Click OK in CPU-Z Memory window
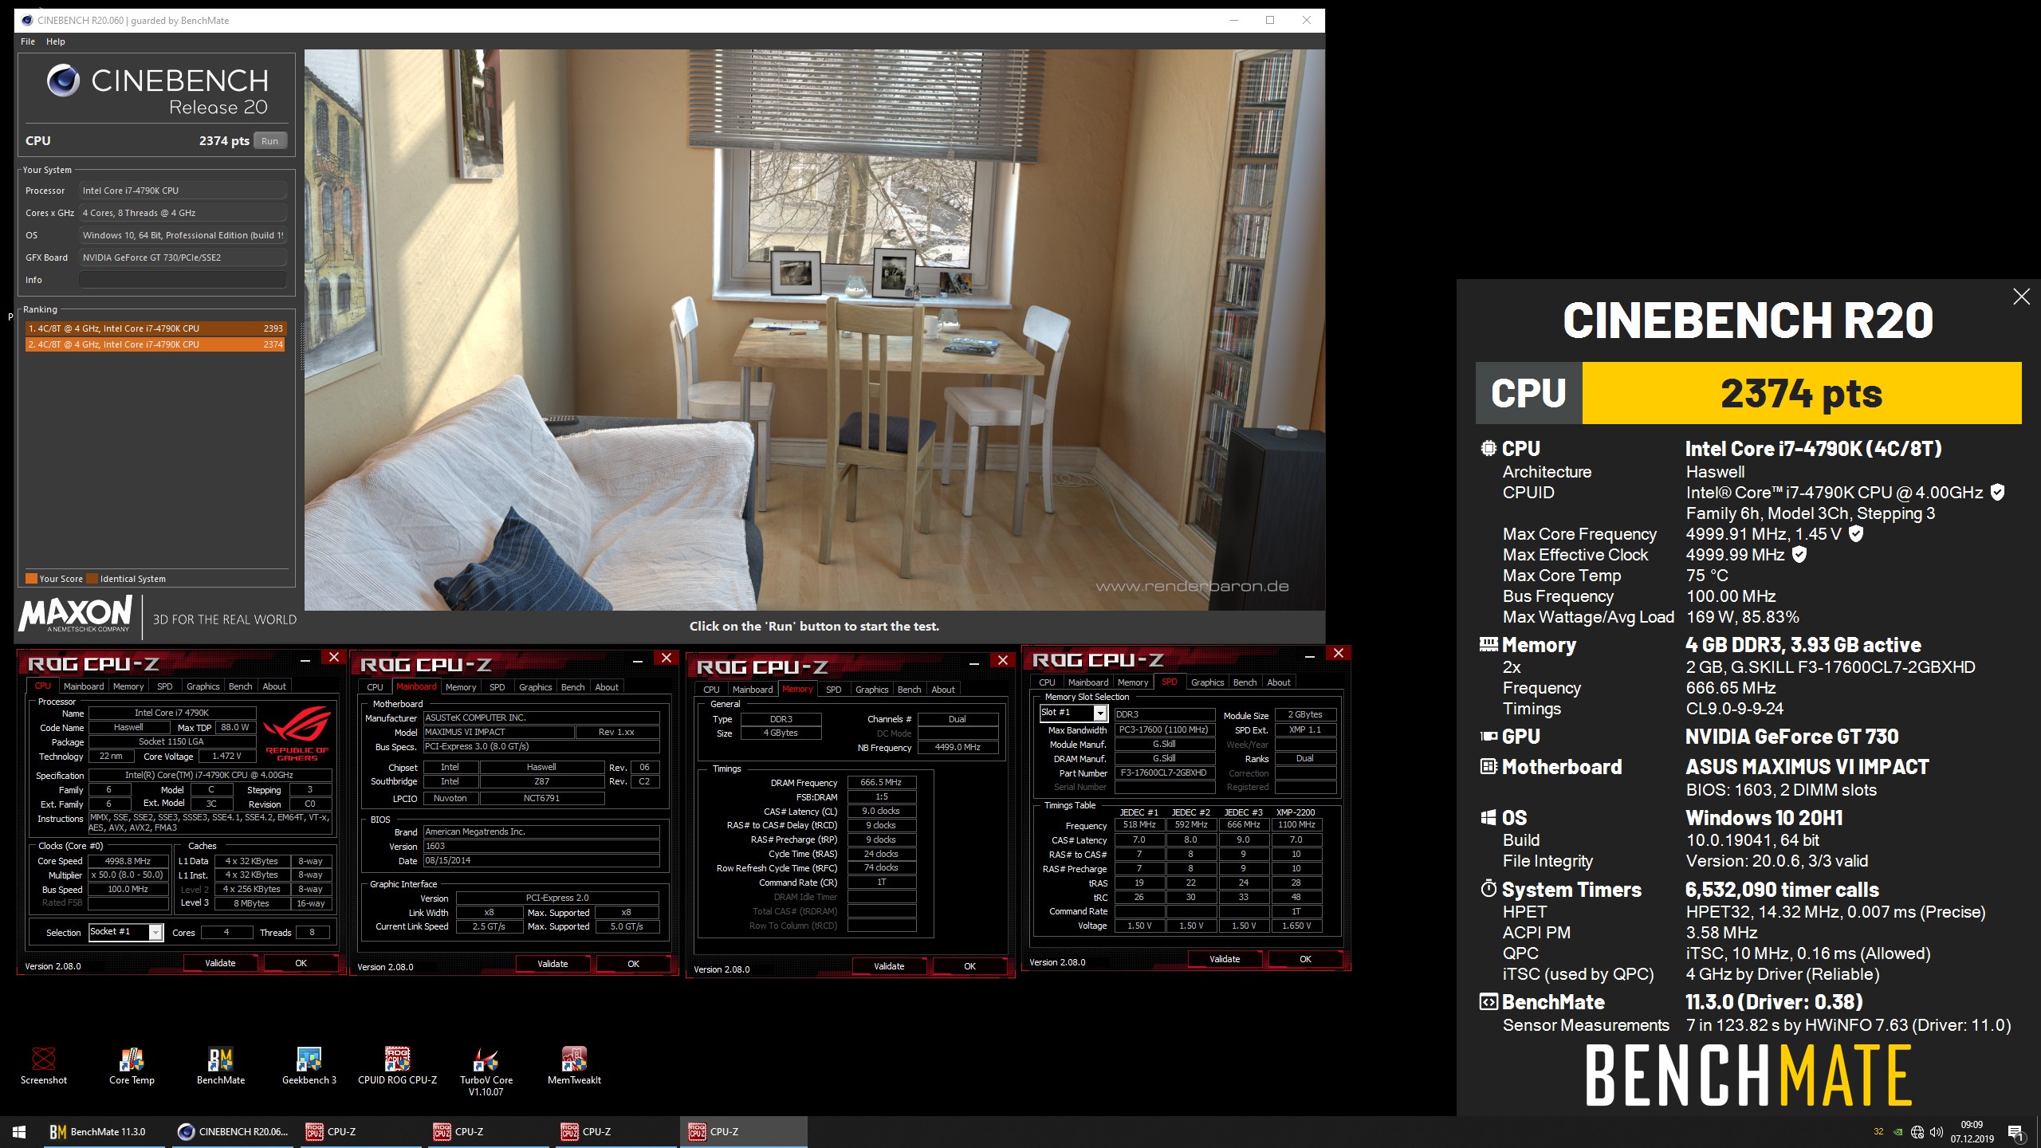The height and width of the screenshot is (1148, 2041). (969, 966)
